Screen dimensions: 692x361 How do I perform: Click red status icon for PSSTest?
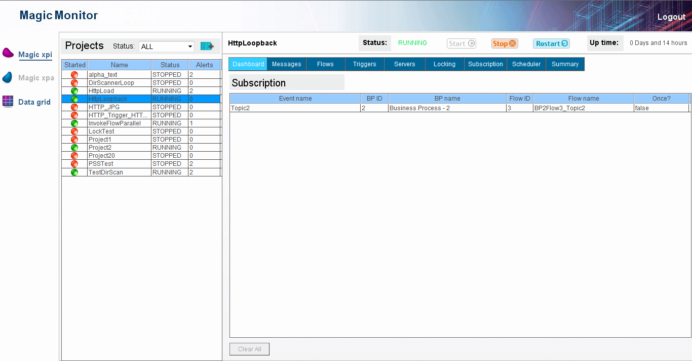coord(74,164)
